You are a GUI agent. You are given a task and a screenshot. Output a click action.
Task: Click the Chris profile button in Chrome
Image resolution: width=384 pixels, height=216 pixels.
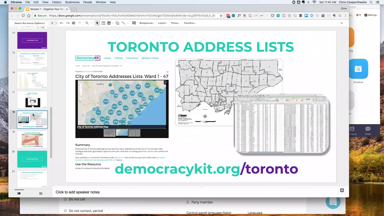[344, 9]
